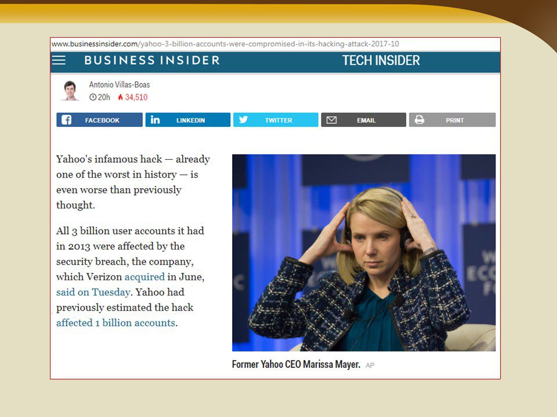Share article on LinkedIn
The image size is (557, 417).
point(188,120)
